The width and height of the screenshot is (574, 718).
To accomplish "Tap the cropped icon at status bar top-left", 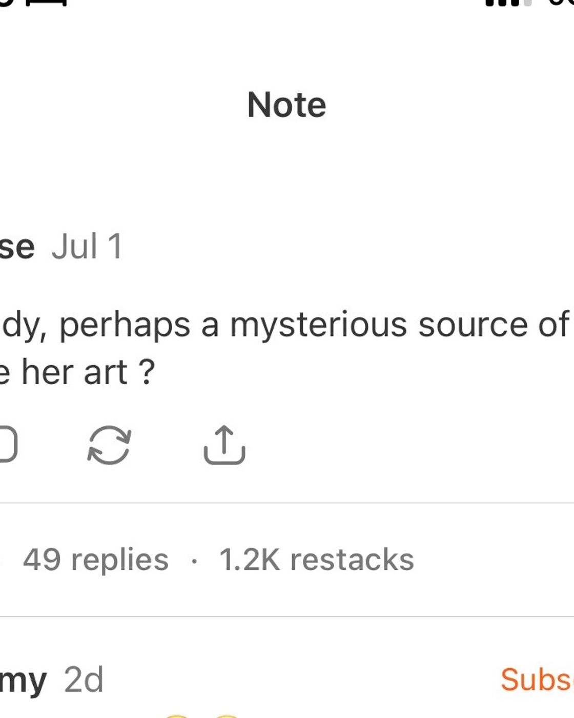I will coord(33,3).
